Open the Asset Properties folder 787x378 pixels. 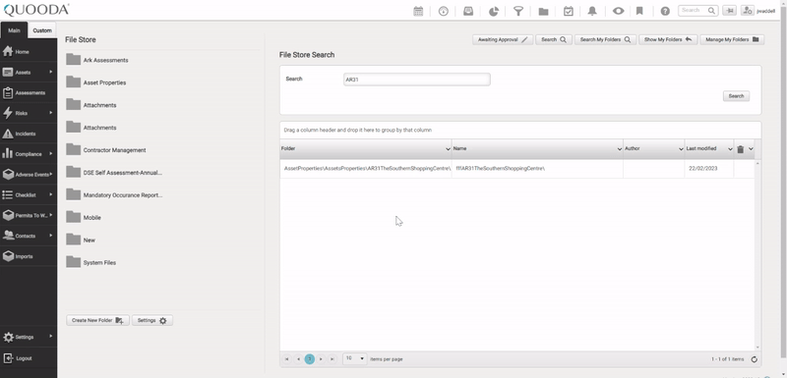coord(96,82)
